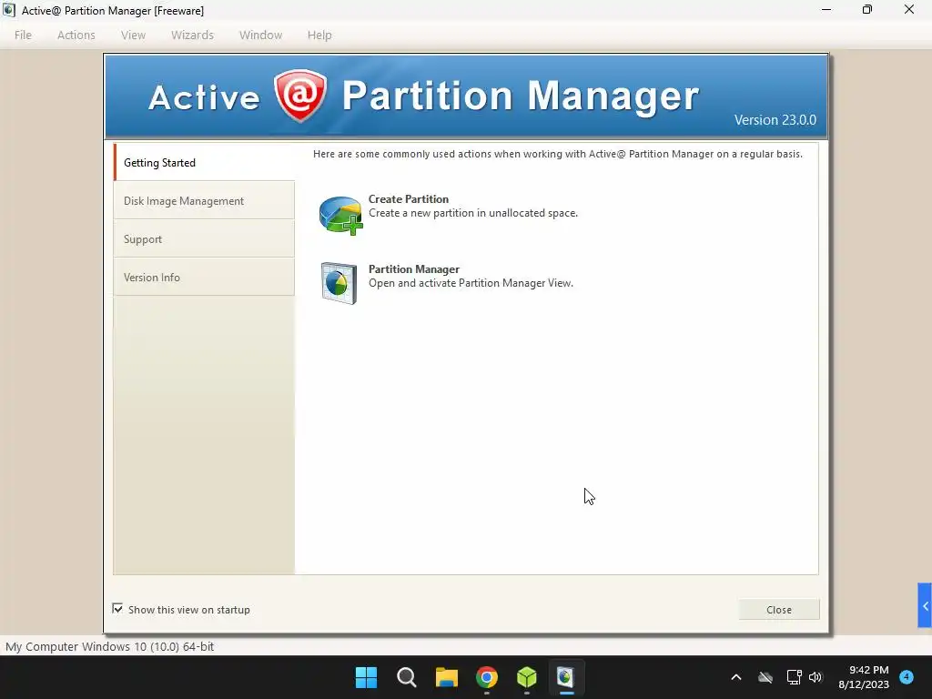This screenshot has width=932, height=699.
Task: Open the clock and date flyout
Action: pos(864,677)
